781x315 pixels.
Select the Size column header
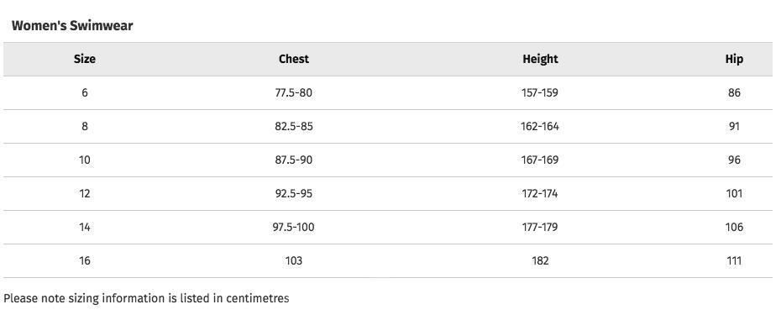click(85, 59)
